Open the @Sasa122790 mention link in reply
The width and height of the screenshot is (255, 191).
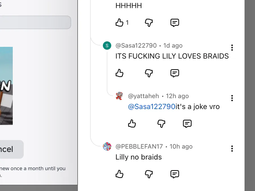pyautogui.click(x=152, y=107)
